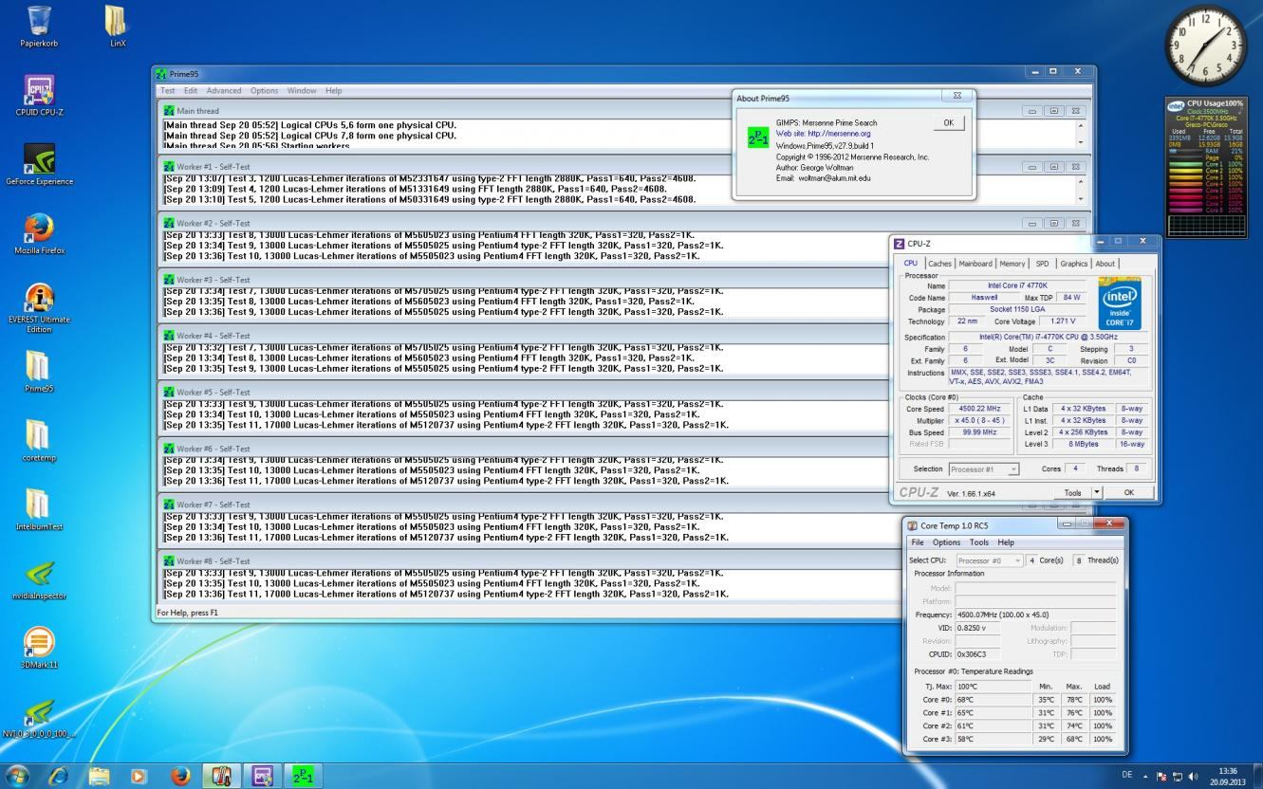This screenshot has height=789, width=1263.
Task: Click the Main thread window scrollbar down arrow
Action: (1081, 142)
